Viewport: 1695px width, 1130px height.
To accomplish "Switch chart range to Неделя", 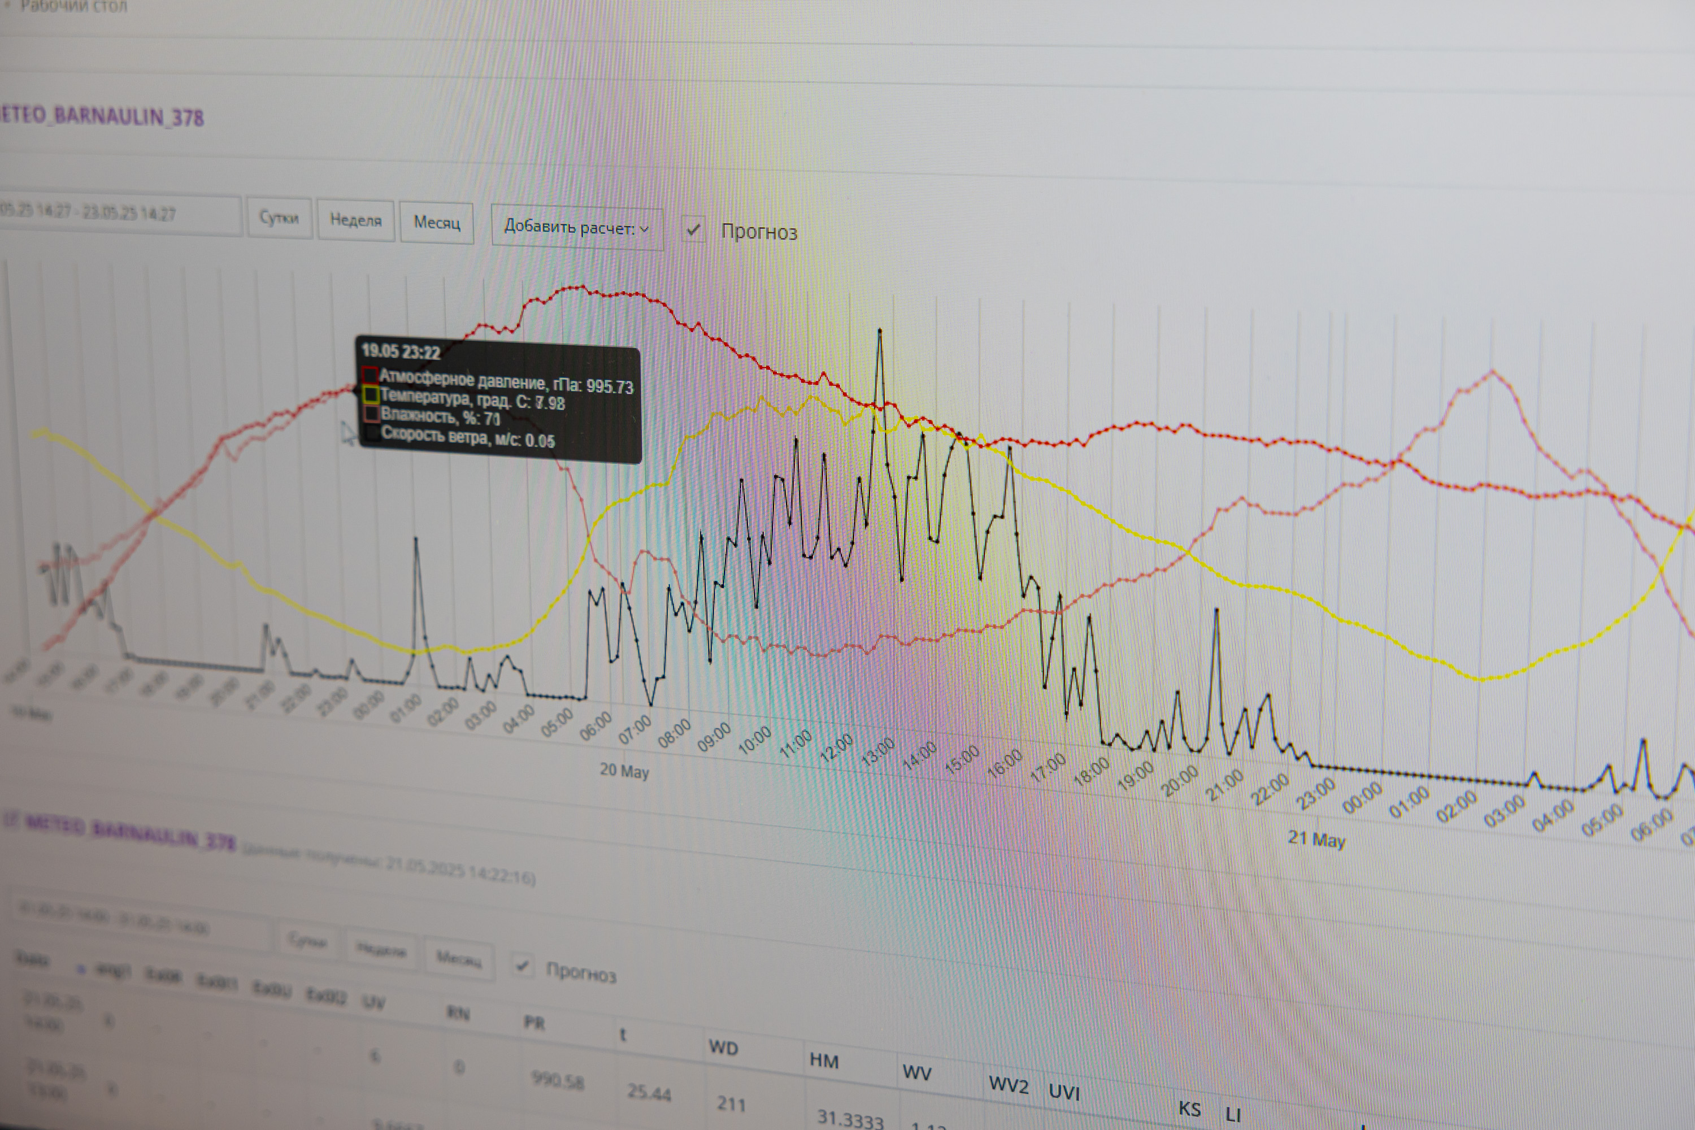I will 355,220.
